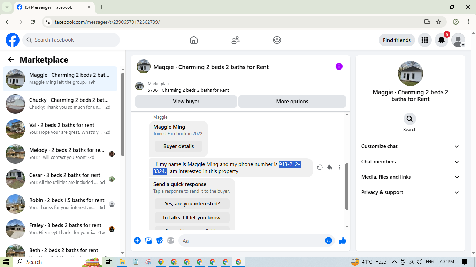
Task: Click the conversation list scrollbar
Action: click(123, 115)
